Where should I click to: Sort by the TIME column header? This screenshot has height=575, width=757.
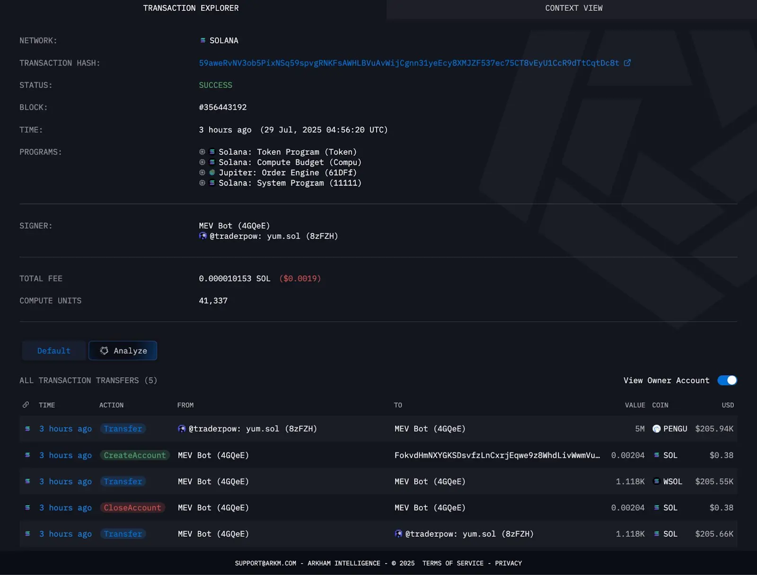(47, 405)
